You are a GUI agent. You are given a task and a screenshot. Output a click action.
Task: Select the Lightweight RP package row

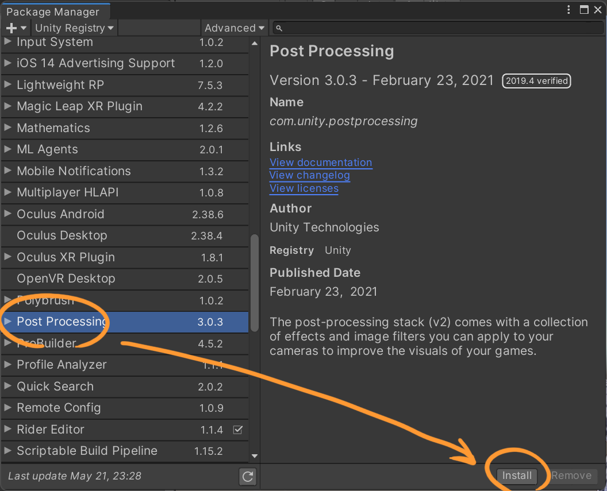(125, 84)
